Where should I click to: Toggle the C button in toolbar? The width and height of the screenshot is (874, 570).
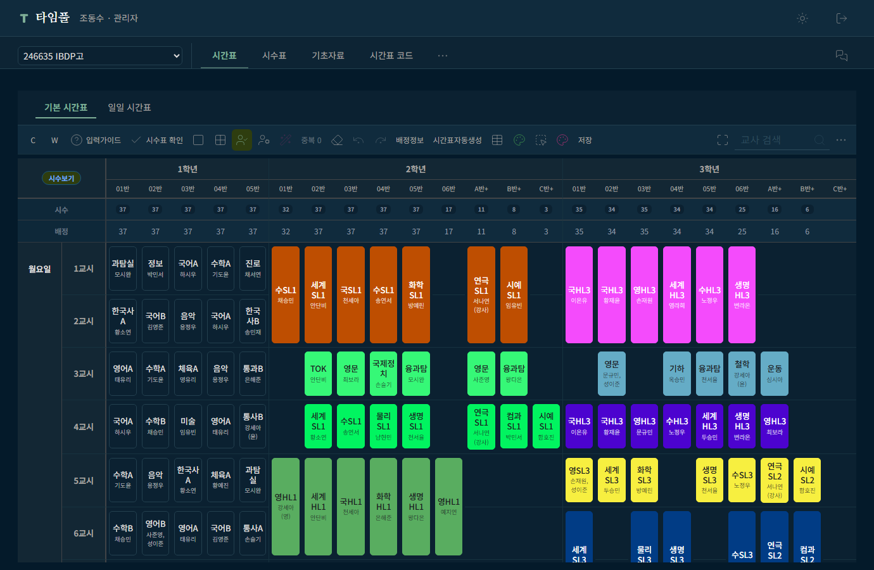tap(33, 140)
